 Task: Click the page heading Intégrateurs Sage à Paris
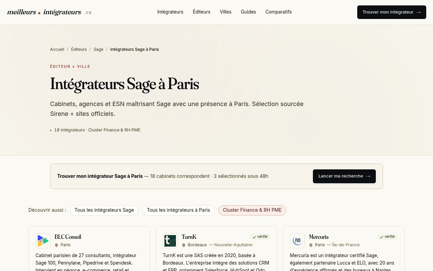click(124, 84)
